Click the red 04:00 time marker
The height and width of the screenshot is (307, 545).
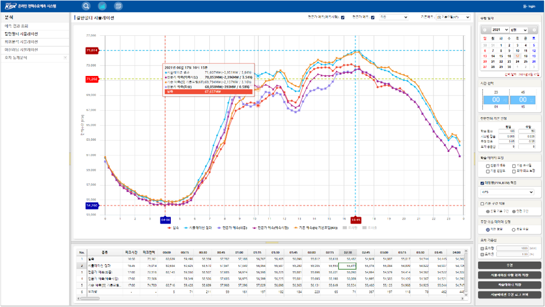[165, 219]
